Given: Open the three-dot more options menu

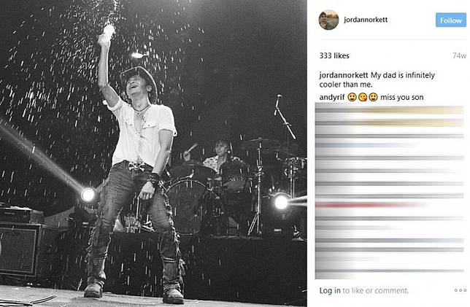Looking at the screenshot, I should 461,290.
